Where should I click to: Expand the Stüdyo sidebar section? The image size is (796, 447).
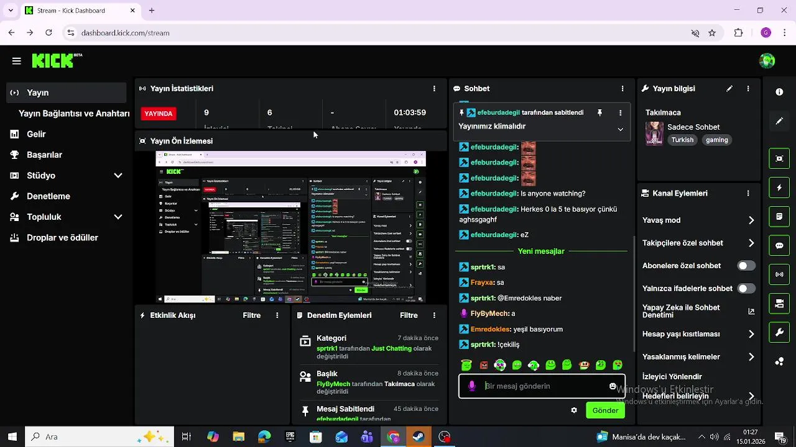coord(118,176)
